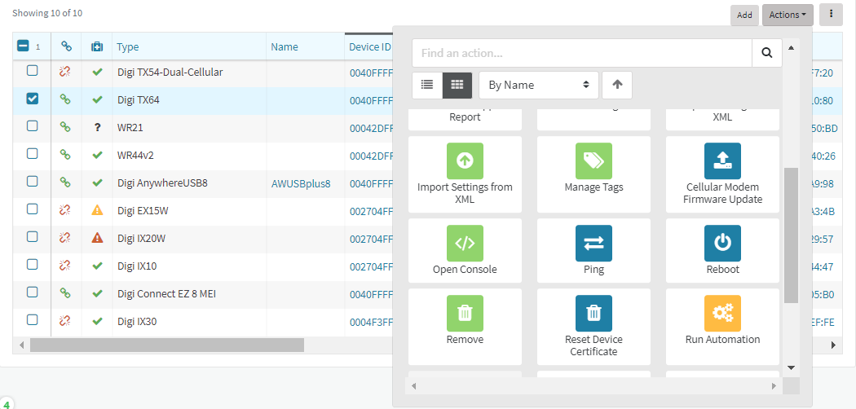Click the table scroll-right arrow
This screenshot has height=409, width=856.
(x=833, y=345)
